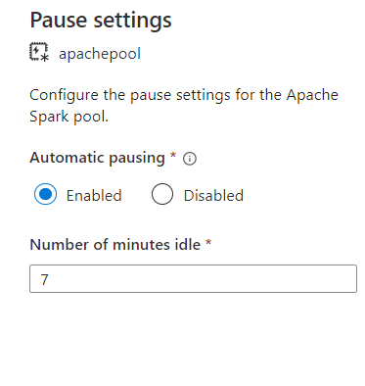Viewport: 365px width, 386px height.
Task: Choose the Disabled label text
Action: tap(213, 196)
